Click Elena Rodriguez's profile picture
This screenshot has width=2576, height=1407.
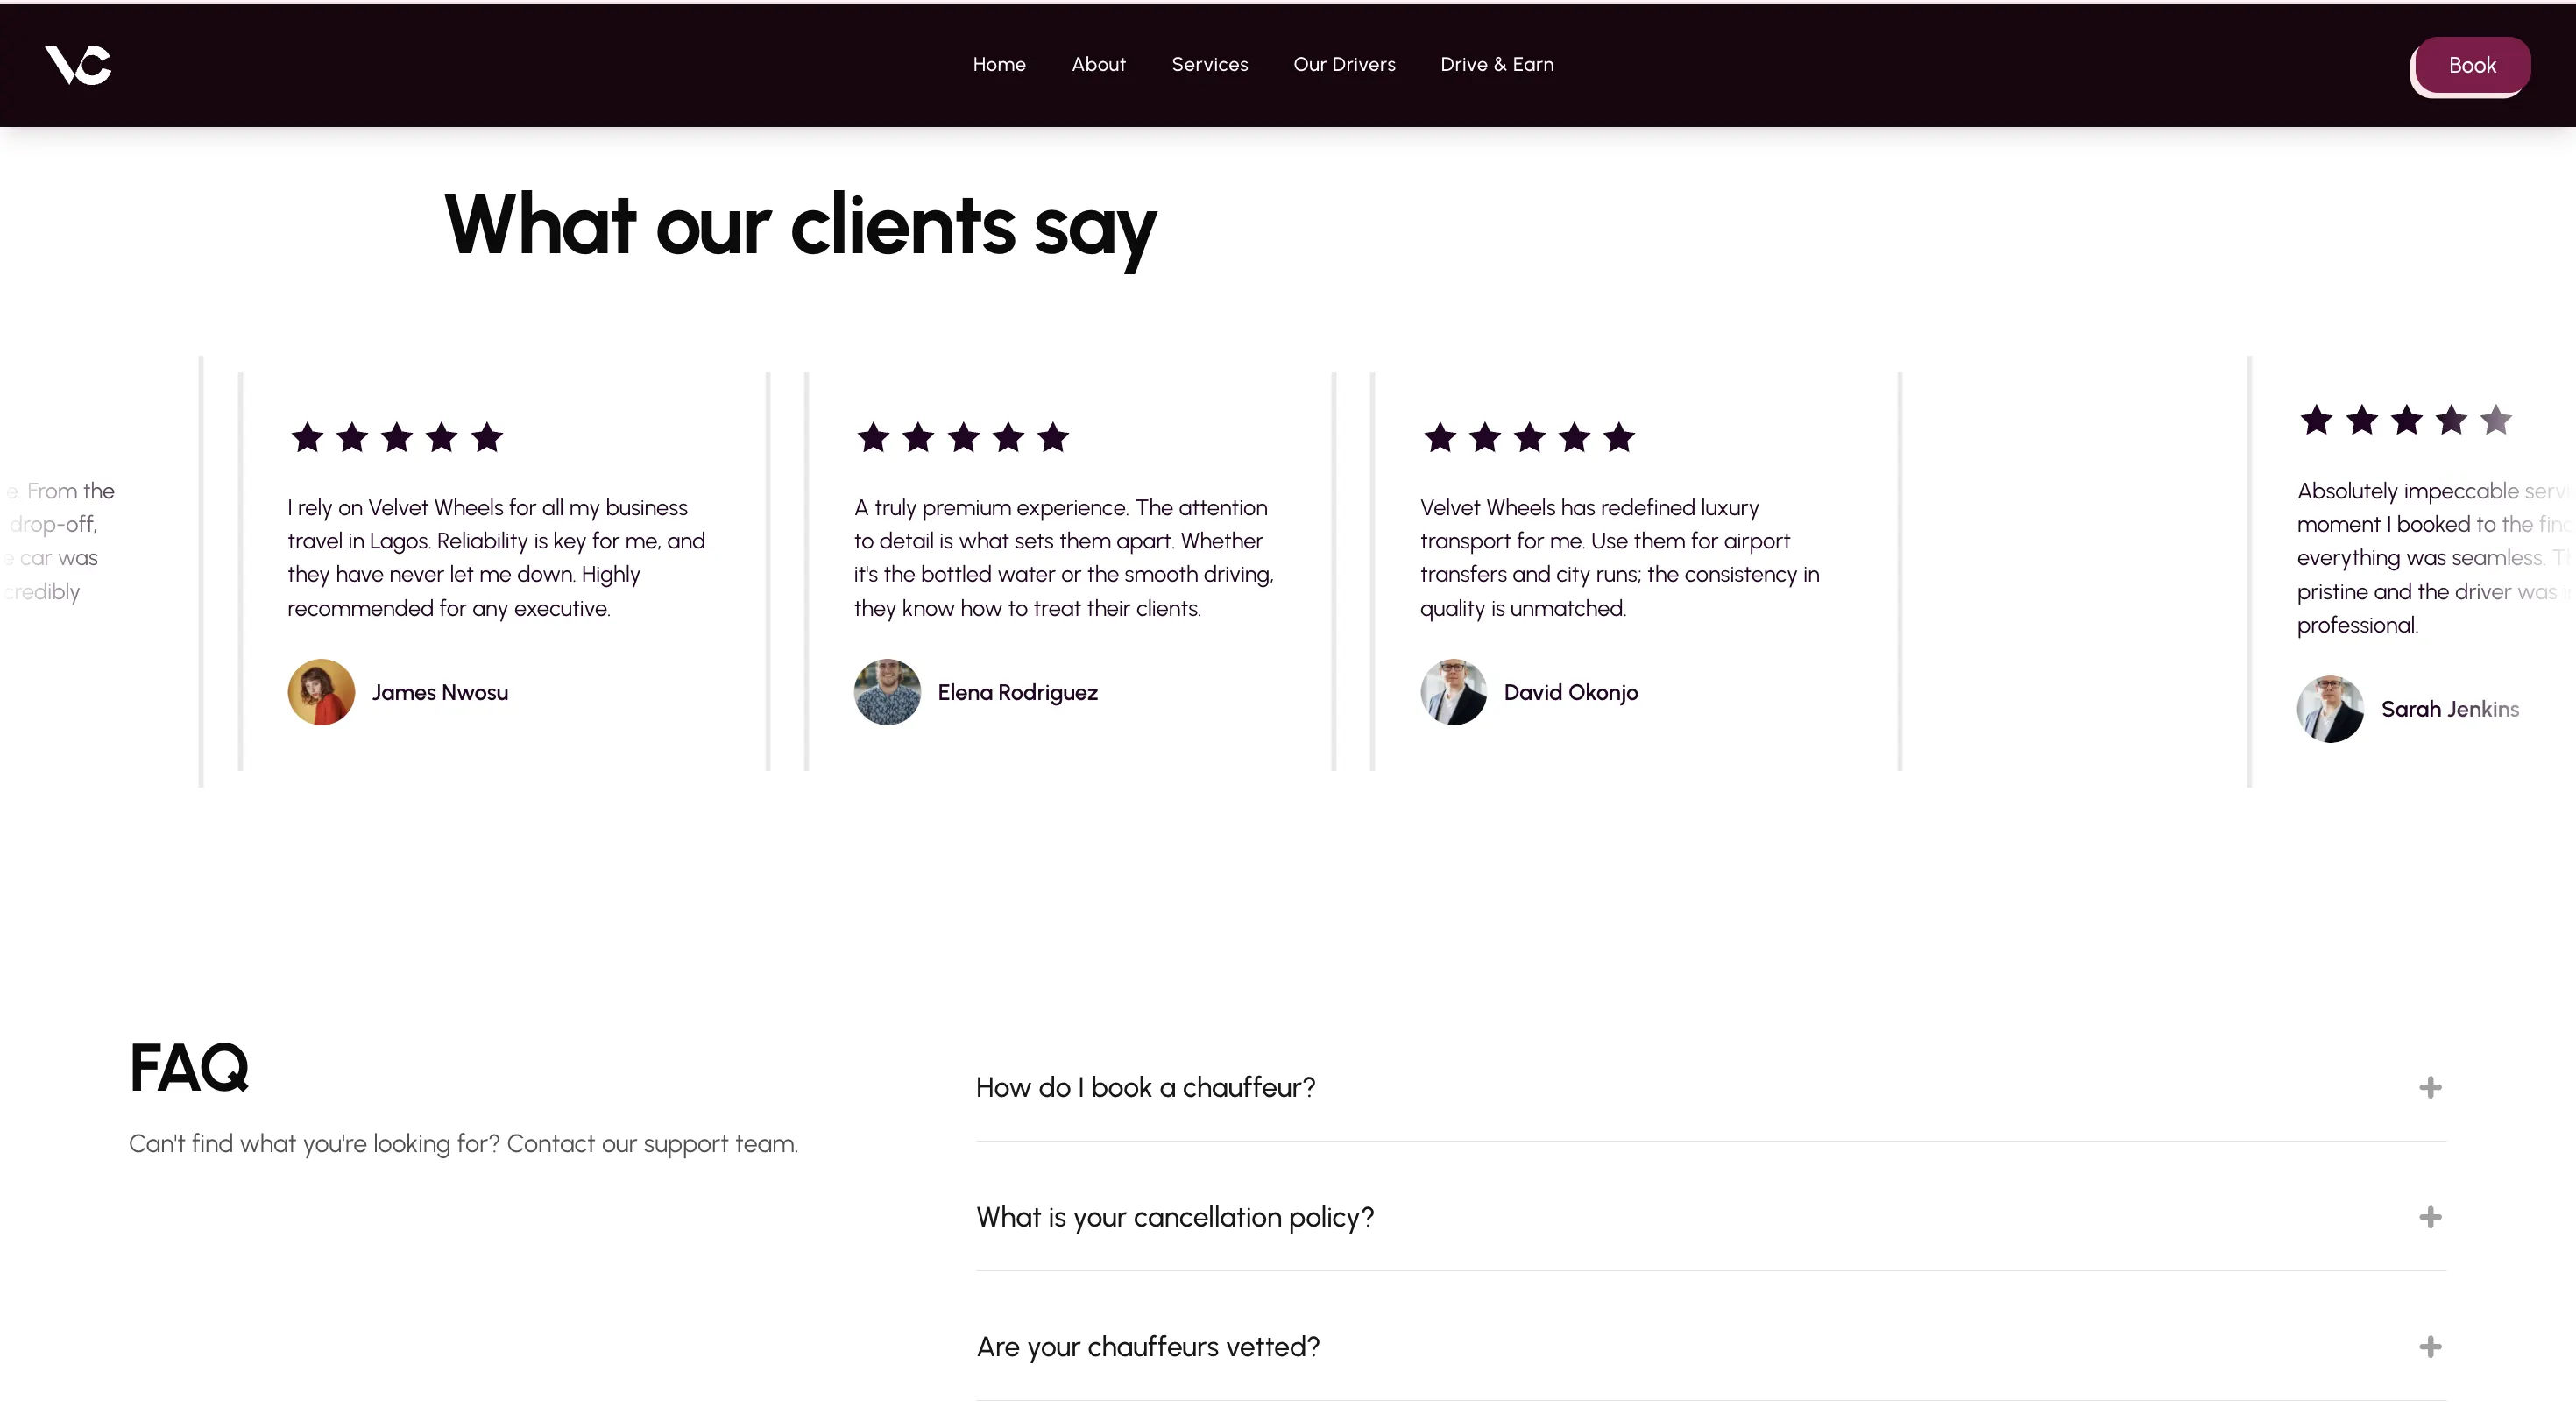tap(887, 692)
